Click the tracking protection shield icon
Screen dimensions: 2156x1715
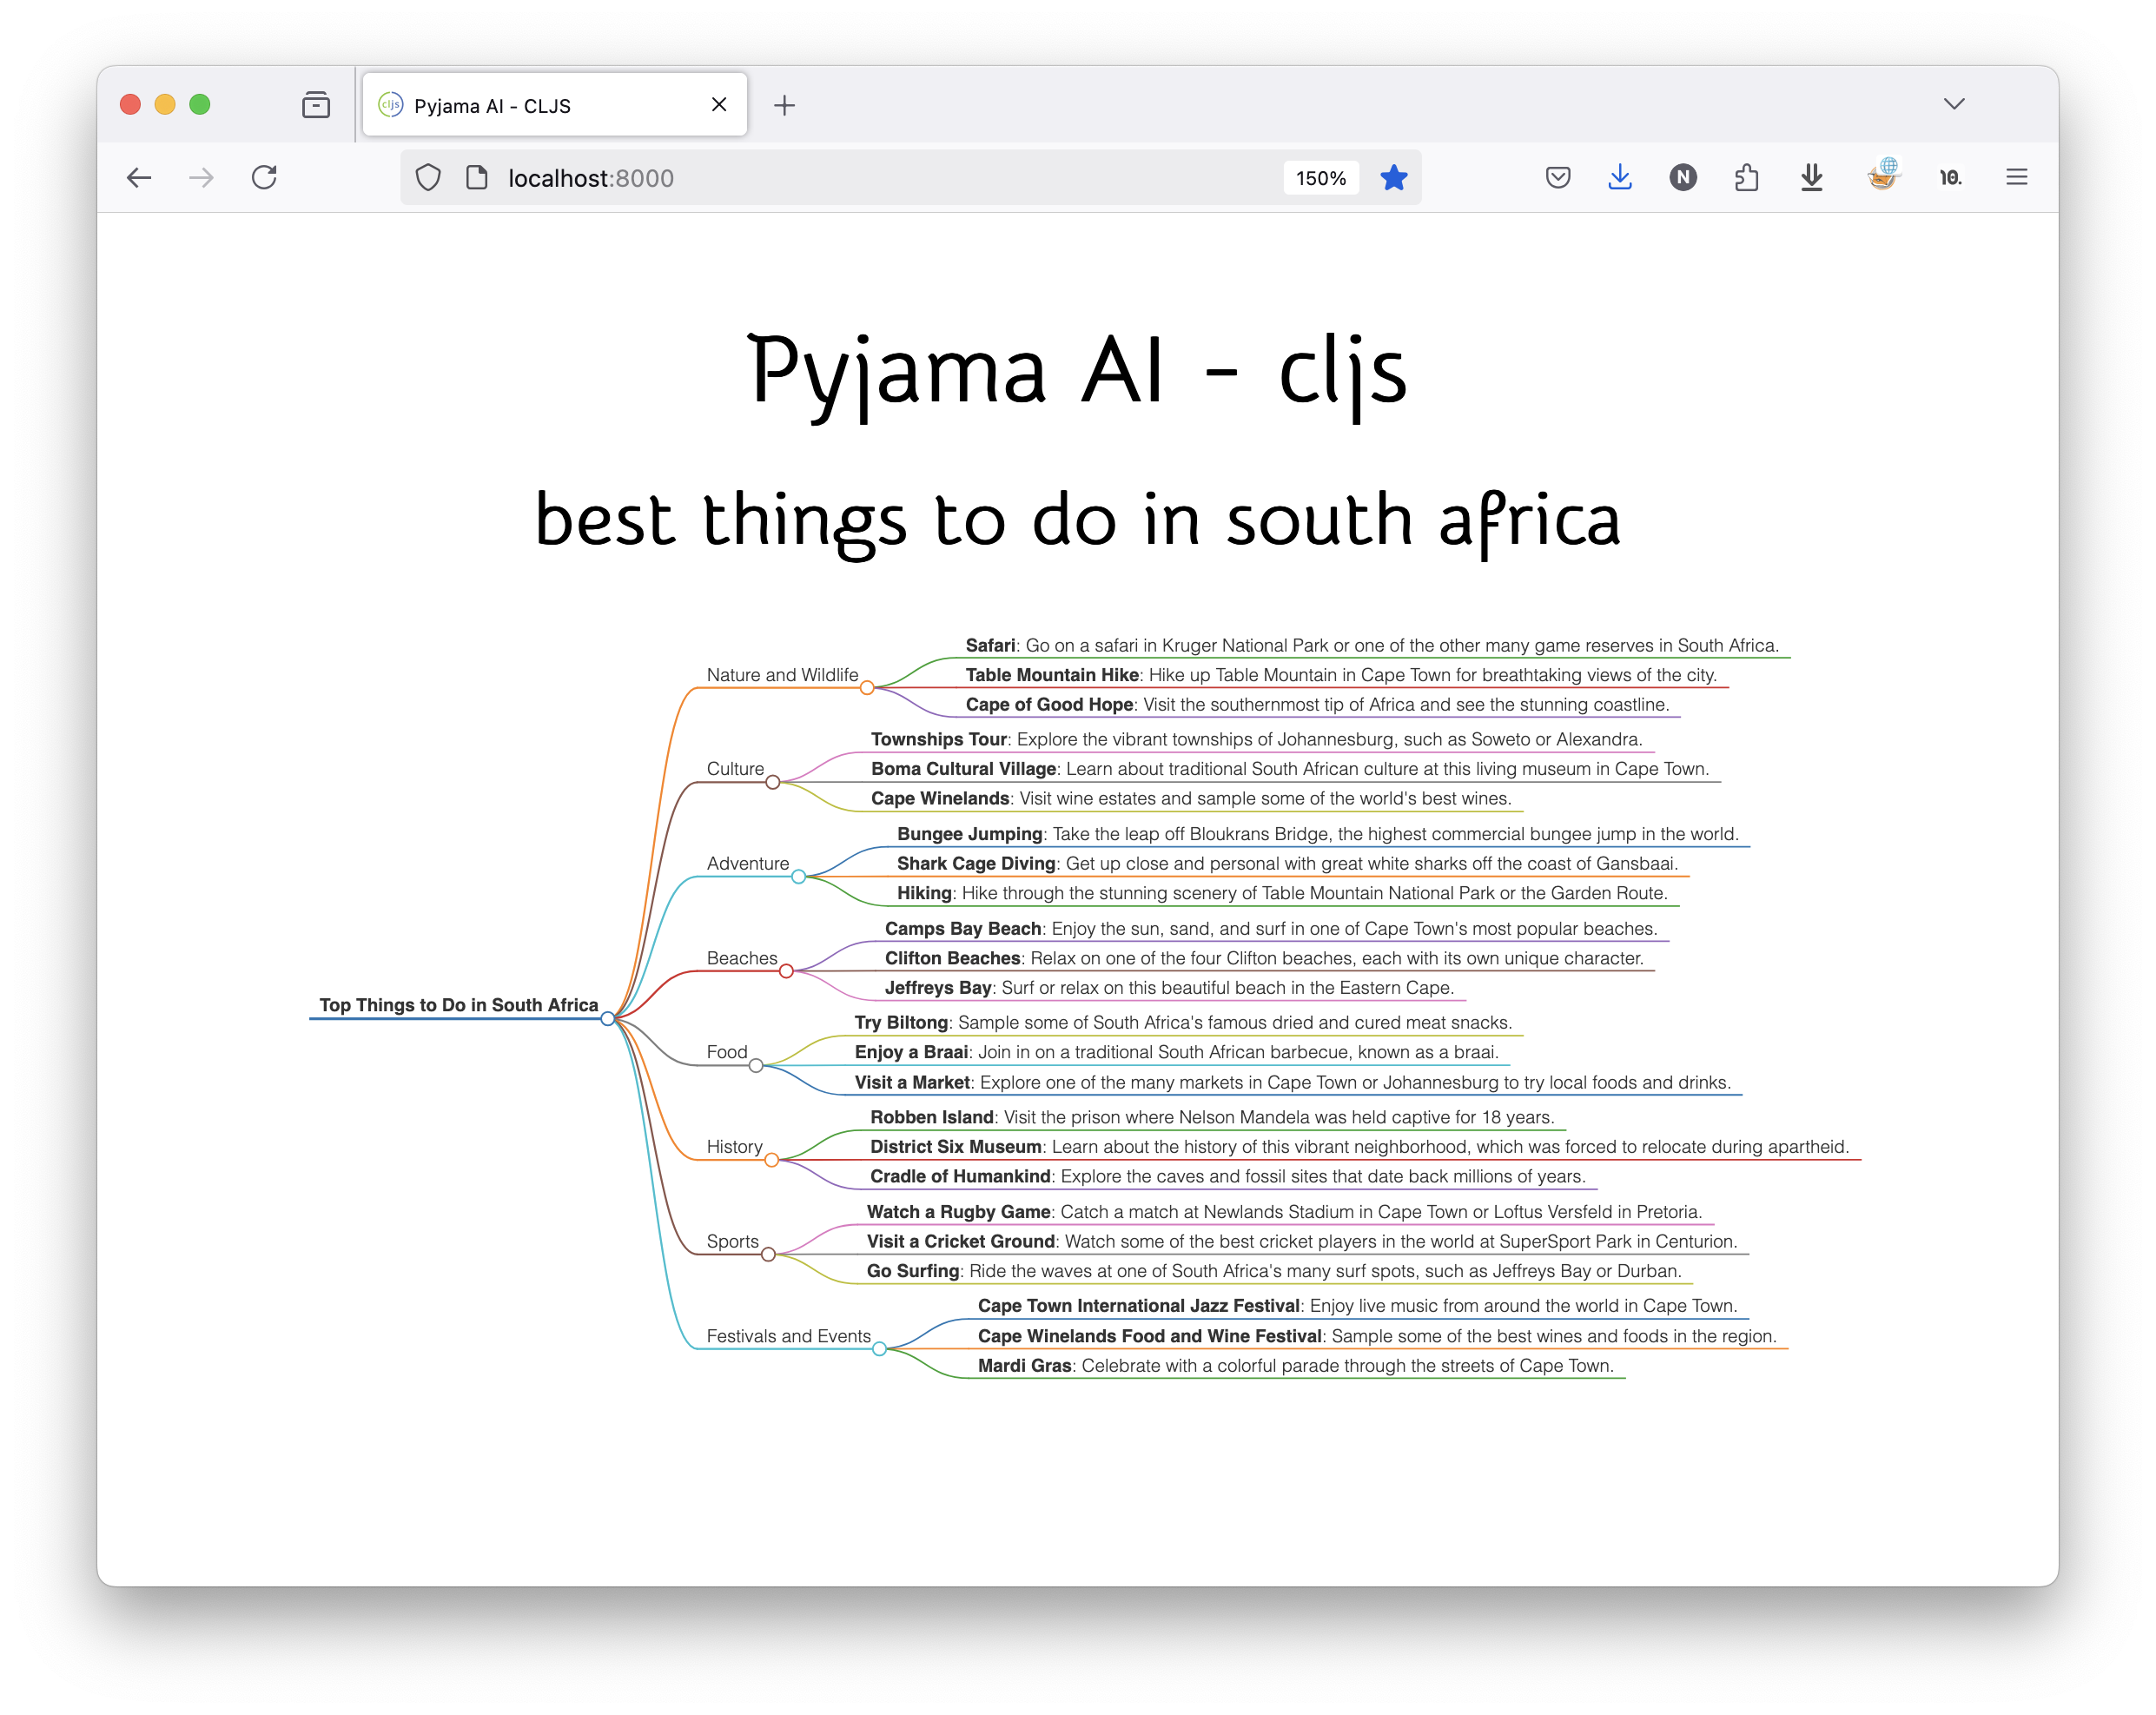428,178
